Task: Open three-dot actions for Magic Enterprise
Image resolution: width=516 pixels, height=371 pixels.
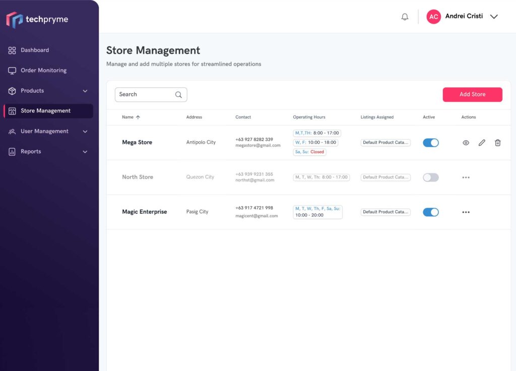Action: click(466, 212)
